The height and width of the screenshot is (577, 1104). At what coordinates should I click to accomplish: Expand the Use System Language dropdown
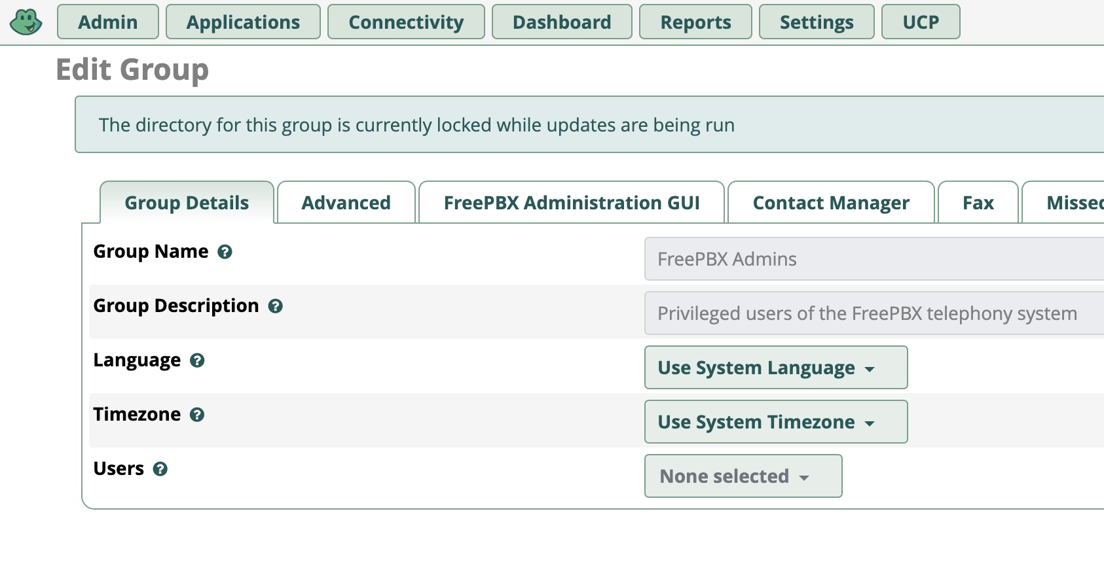point(775,368)
